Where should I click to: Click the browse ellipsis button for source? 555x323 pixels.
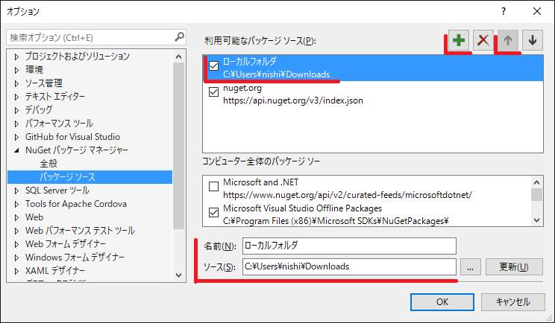[x=470, y=266]
